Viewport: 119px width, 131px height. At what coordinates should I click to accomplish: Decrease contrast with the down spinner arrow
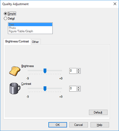78,90
